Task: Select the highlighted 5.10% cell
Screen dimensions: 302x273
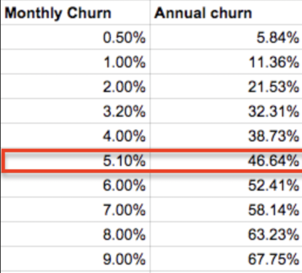Action: click(x=75, y=160)
